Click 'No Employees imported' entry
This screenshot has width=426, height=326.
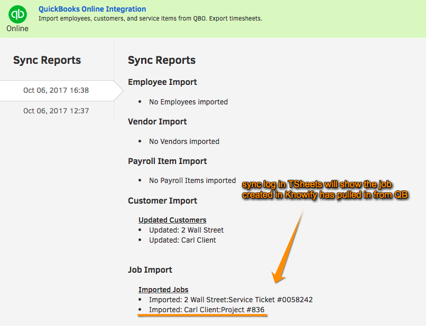coord(188,102)
